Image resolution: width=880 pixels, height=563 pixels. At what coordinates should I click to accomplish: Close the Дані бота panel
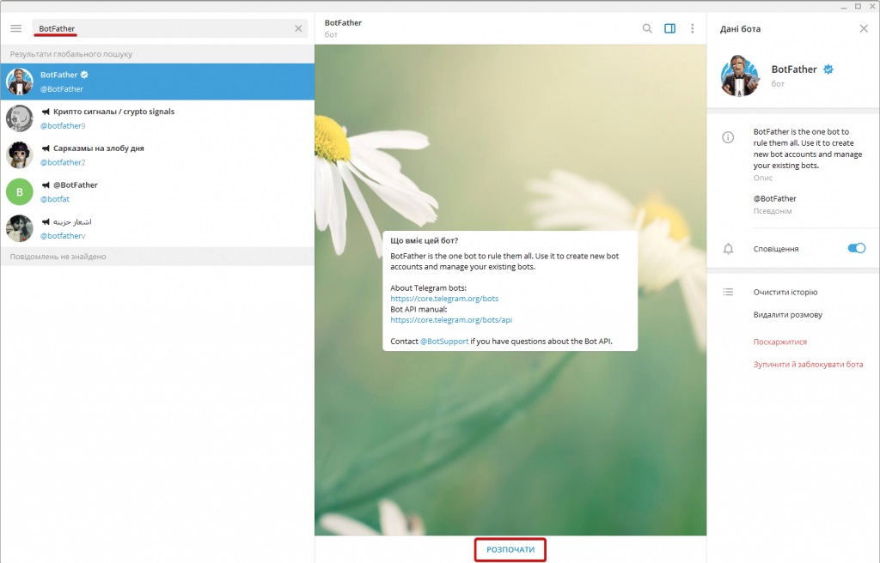click(863, 28)
